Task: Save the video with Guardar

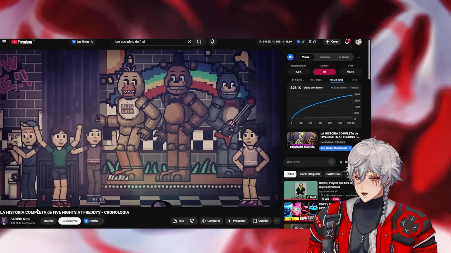Action: click(261, 221)
